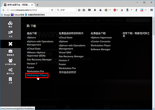Bookmark this page with the star icon

click(79, 10)
